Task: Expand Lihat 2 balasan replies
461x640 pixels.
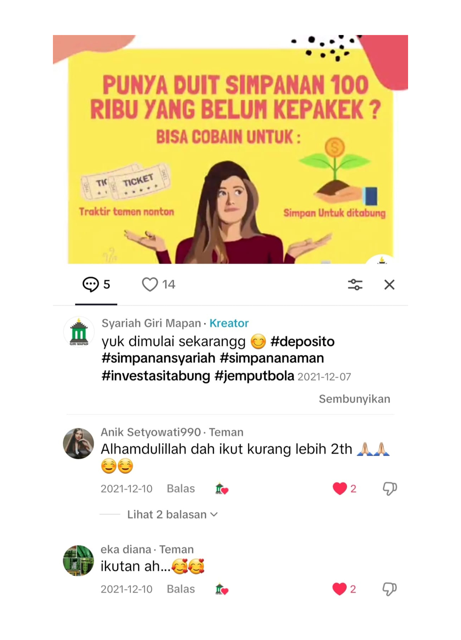Action: [x=172, y=515]
